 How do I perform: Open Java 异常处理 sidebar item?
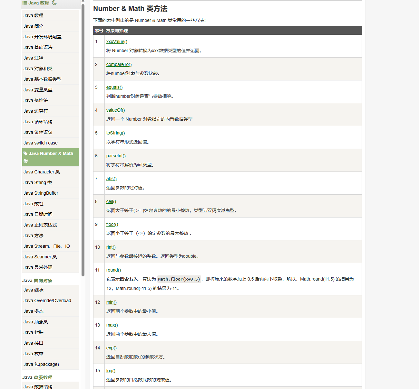point(51,267)
